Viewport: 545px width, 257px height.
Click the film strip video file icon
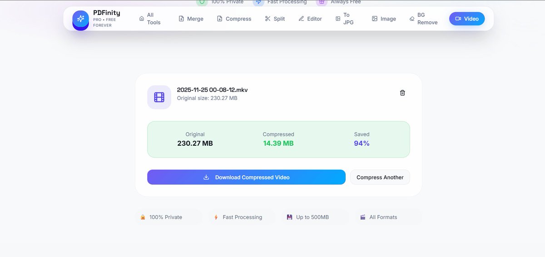tap(159, 97)
